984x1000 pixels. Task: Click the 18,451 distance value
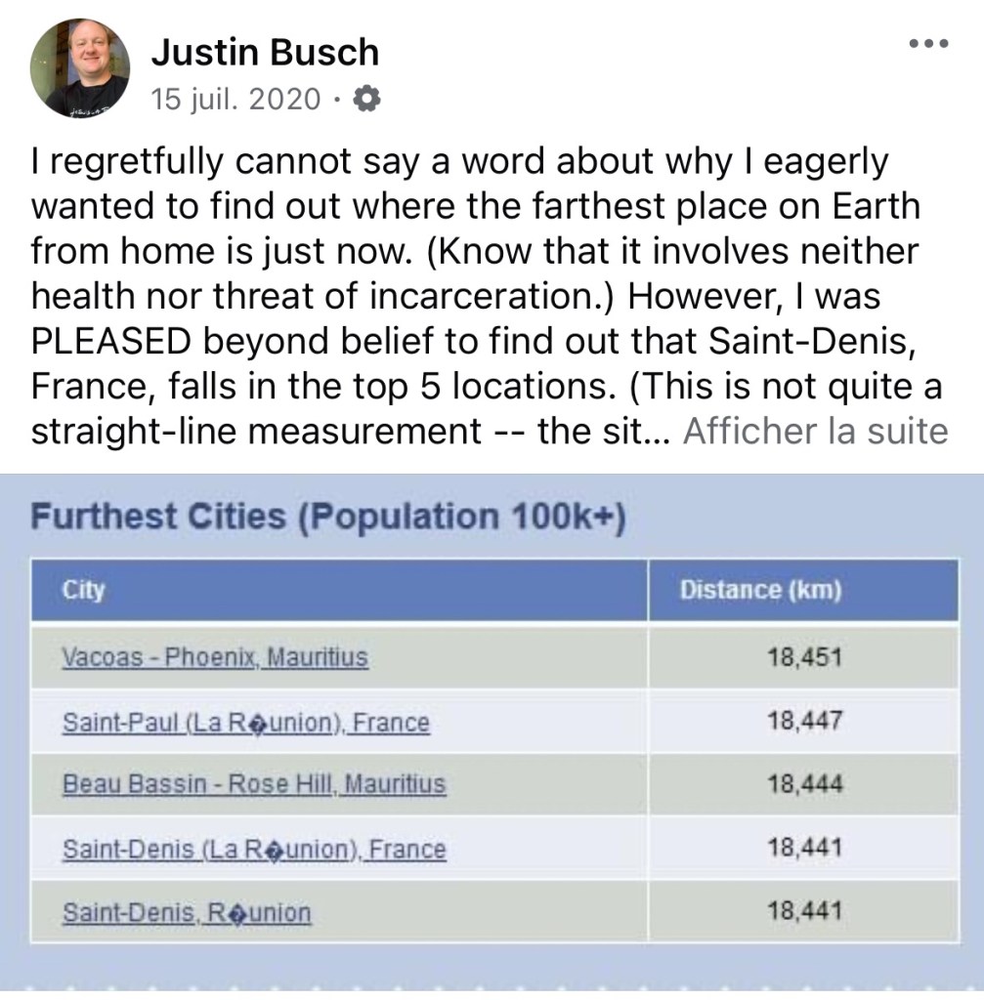point(804,657)
